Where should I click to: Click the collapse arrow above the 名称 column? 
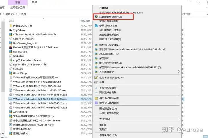[x=43, y=19]
